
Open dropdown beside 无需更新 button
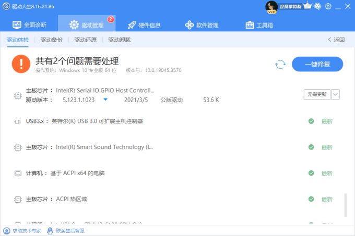(335, 94)
